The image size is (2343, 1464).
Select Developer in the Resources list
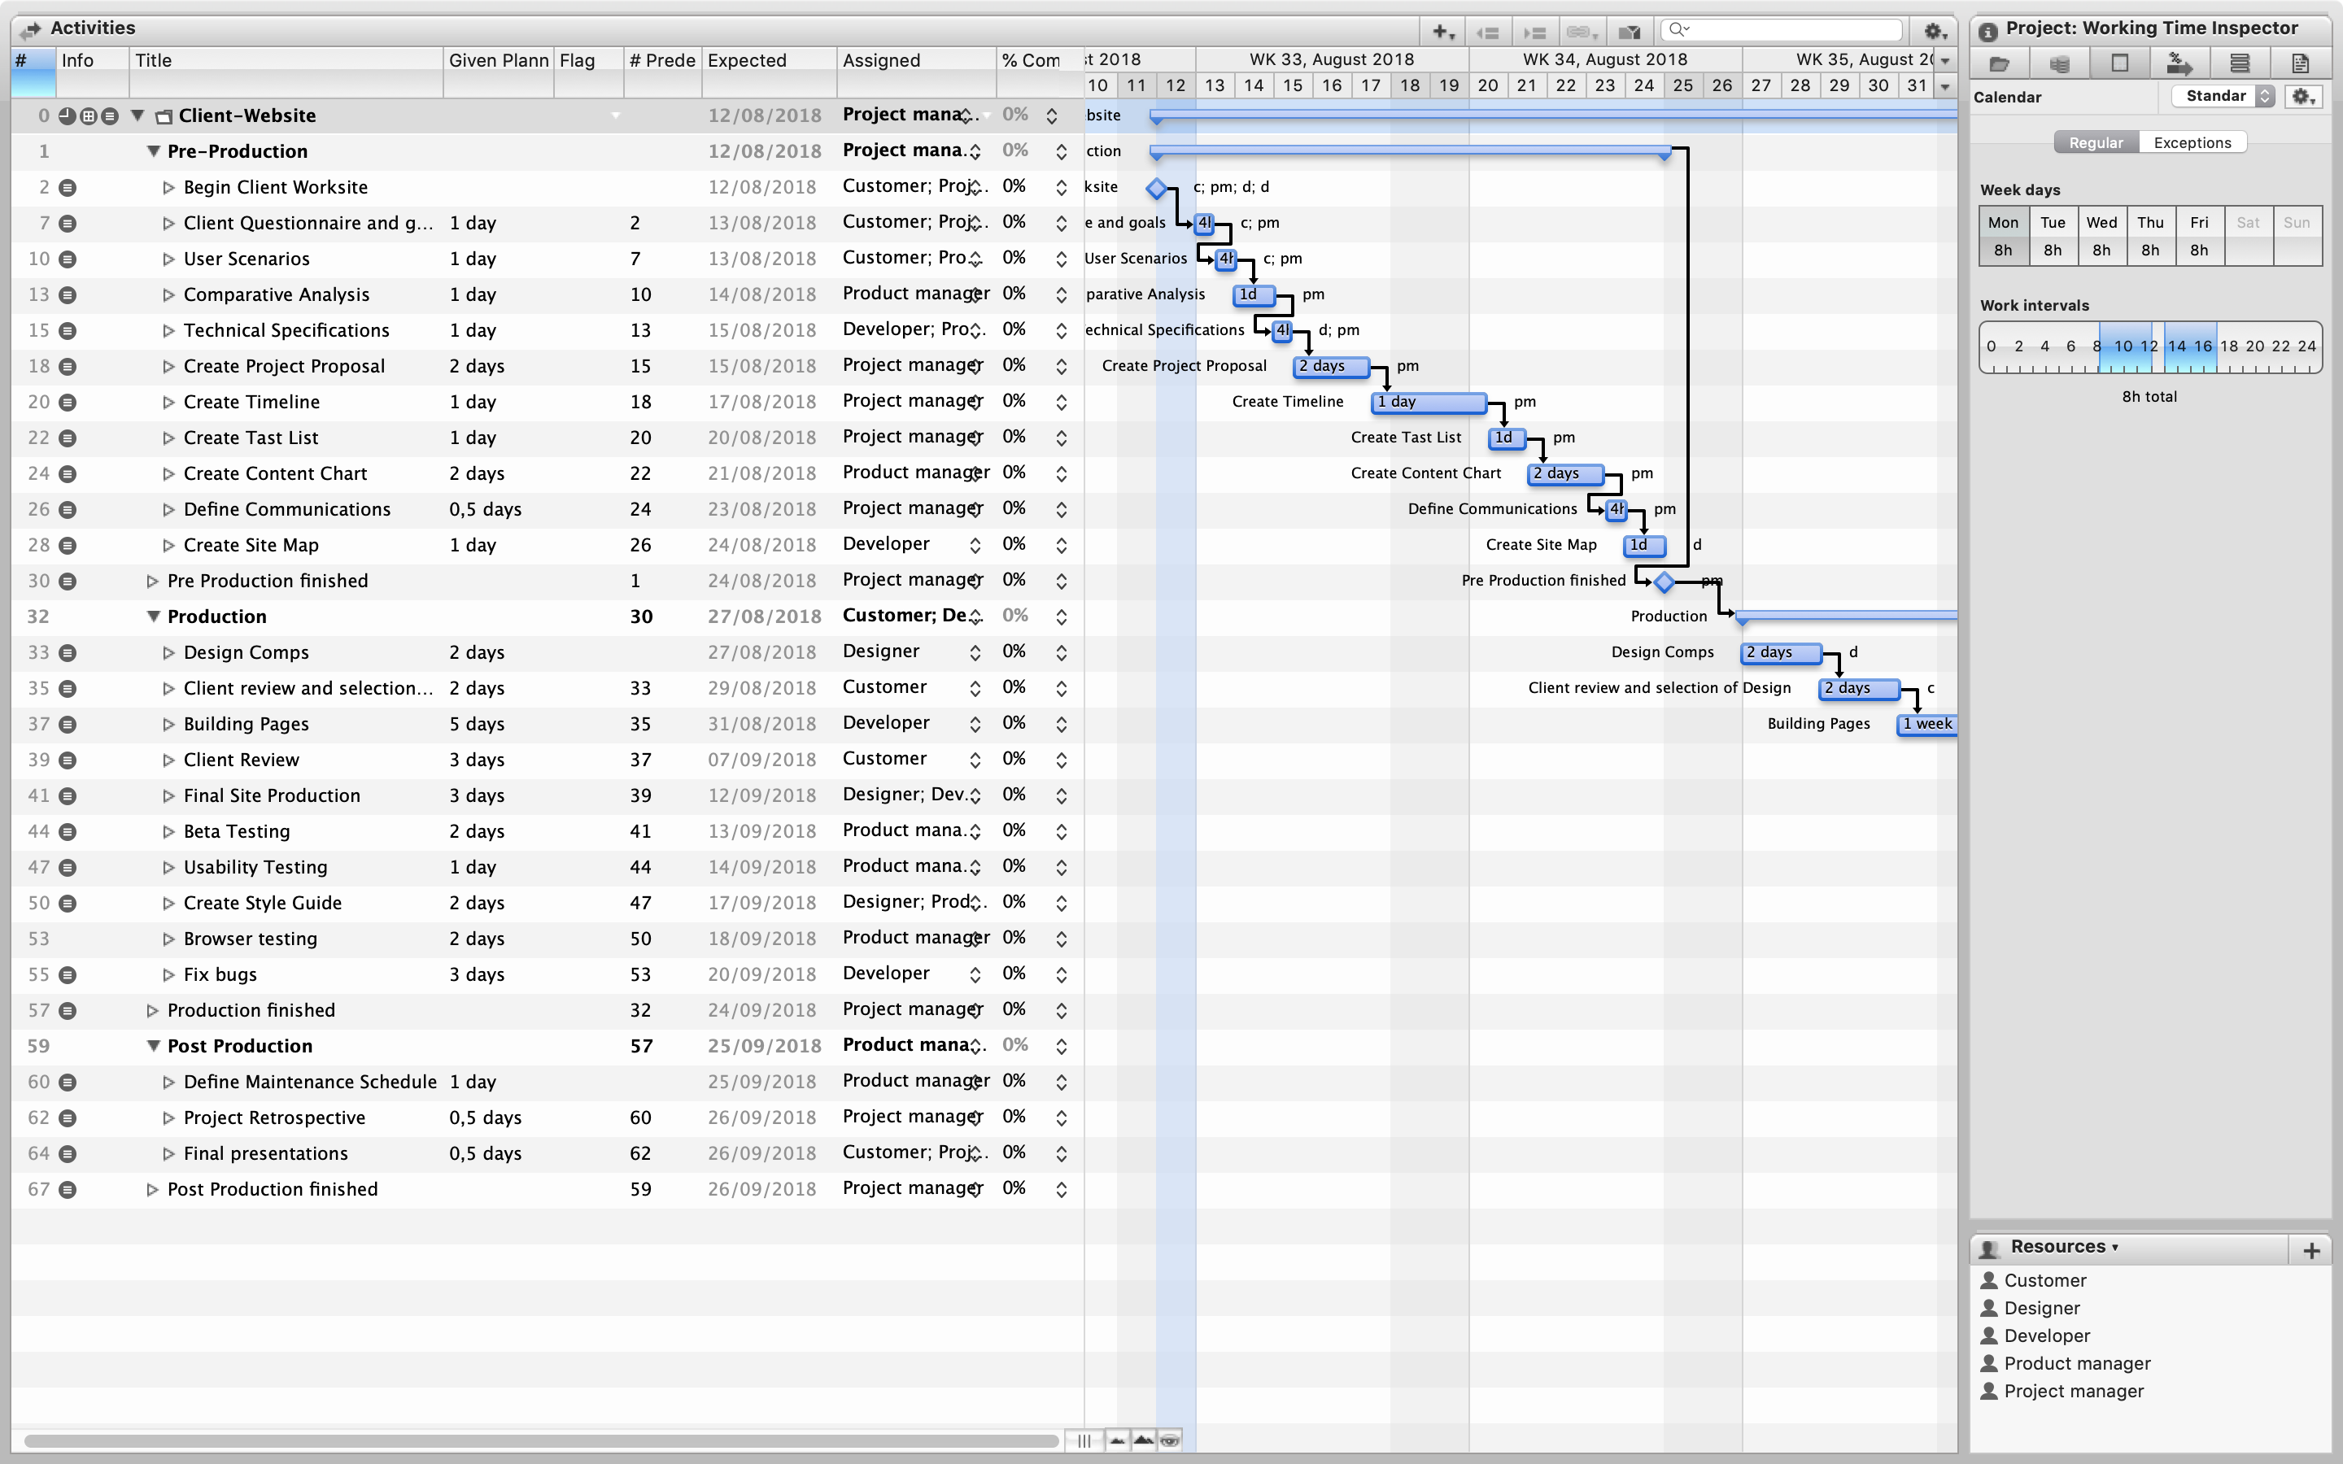(2047, 1335)
